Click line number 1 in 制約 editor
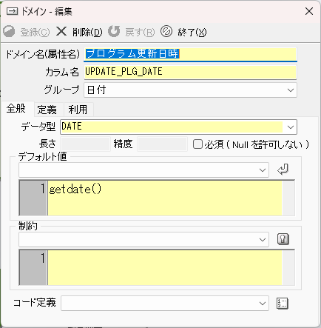This screenshot has width=321, height=328. [43, 258]
